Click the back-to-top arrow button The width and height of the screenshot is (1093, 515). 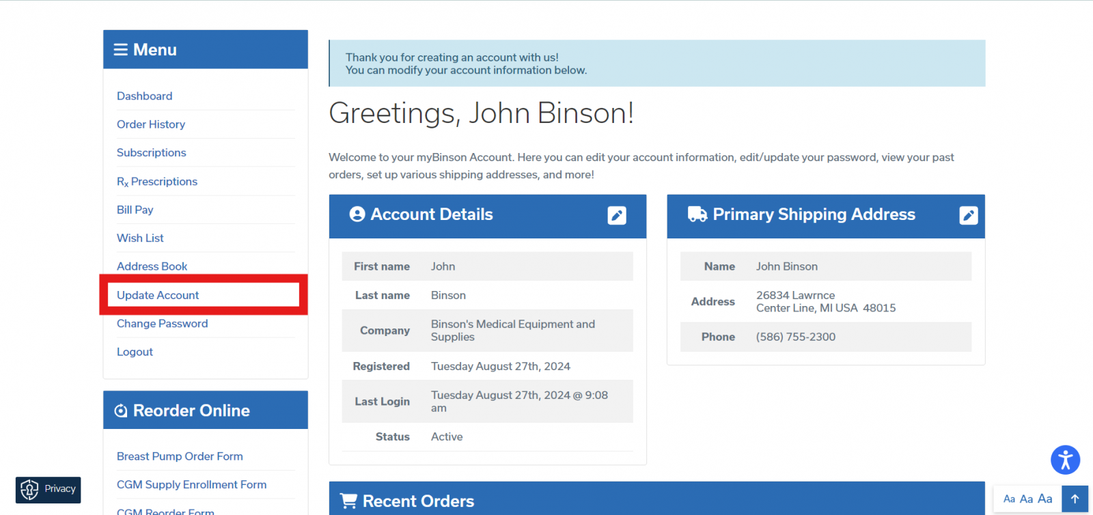[1075, 499]
